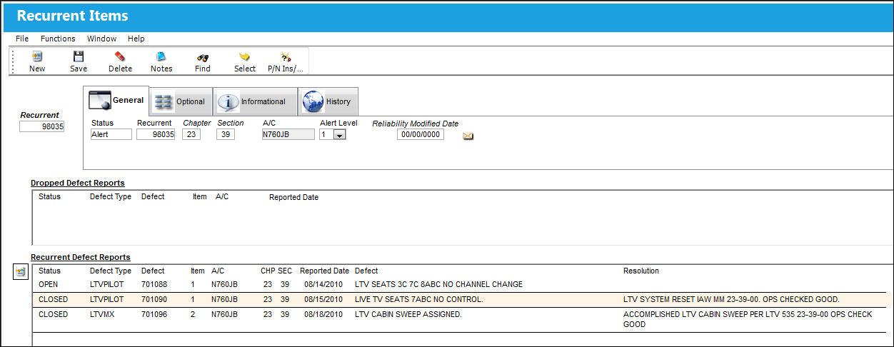894x347 pixels.
Task: Click the Dropped Defect Reports heading
Action: click(78, 183)
